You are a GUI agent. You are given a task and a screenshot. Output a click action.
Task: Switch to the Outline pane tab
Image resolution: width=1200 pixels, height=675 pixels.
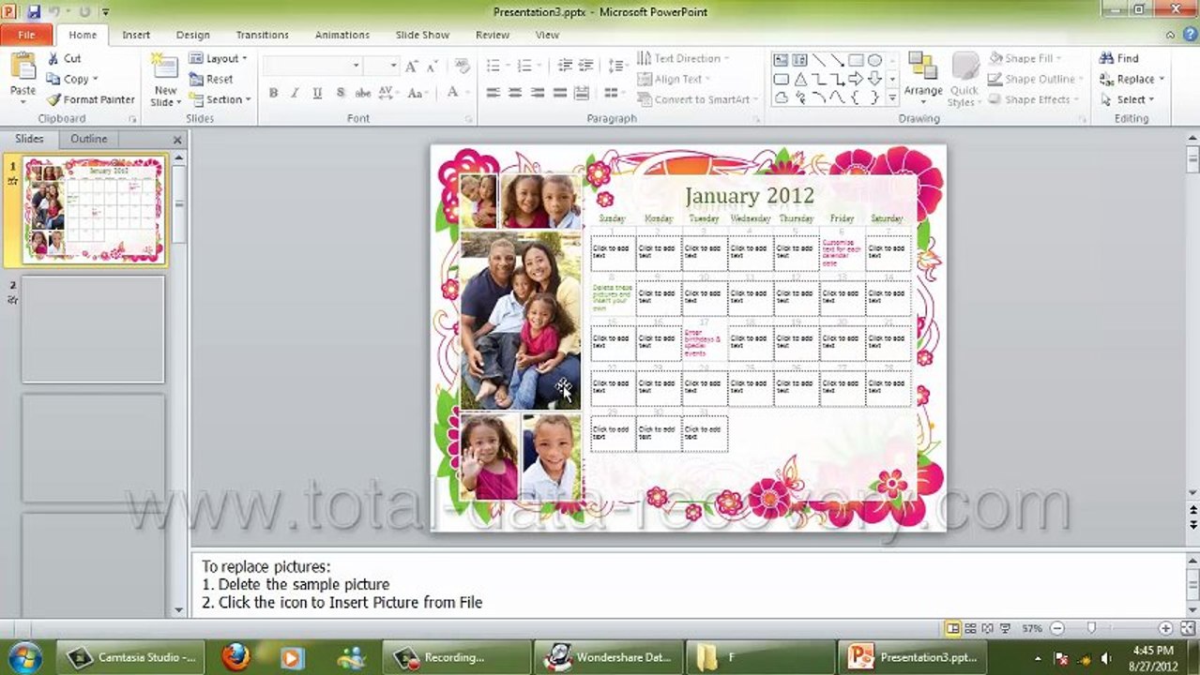[89, 139]
